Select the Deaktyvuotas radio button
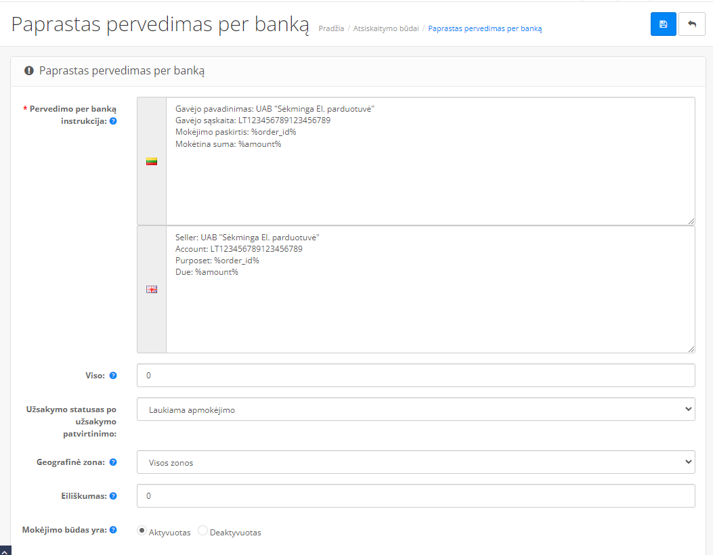 [202, 531]
